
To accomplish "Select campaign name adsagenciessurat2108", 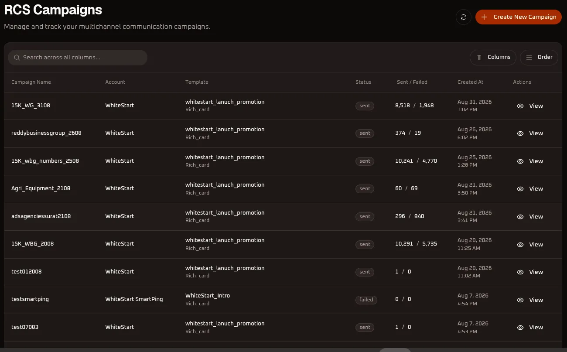I will 41,216.
